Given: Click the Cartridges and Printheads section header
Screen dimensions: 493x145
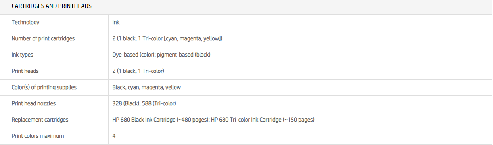Looking at the screenshot, I should (x=52, y=6).
